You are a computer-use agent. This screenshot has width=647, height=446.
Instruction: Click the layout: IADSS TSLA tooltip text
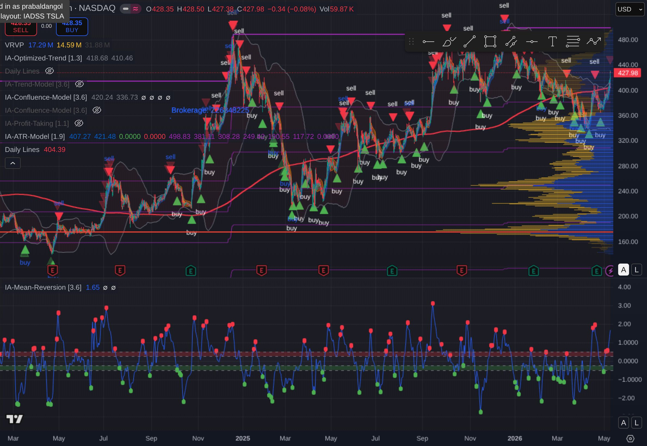[32, 16]
